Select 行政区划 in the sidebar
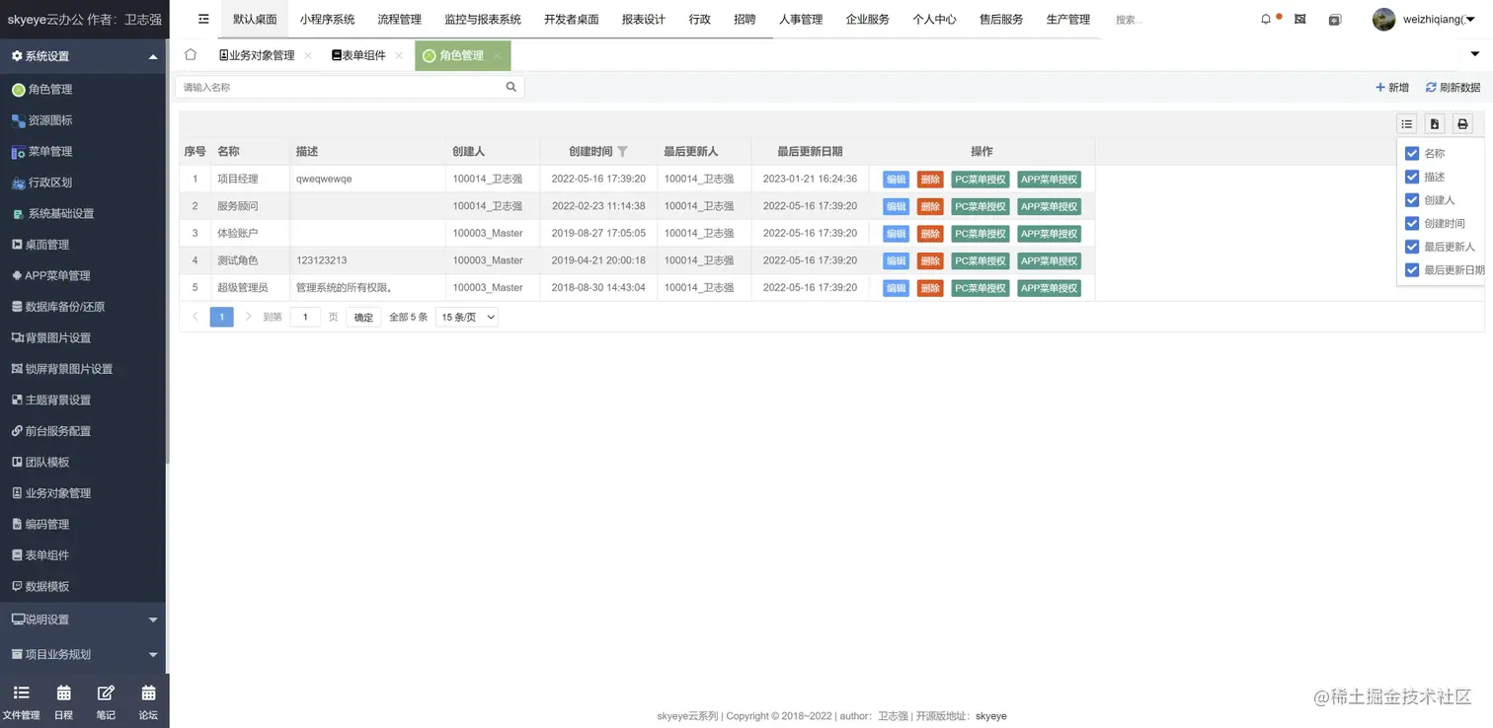 [84, 182]
